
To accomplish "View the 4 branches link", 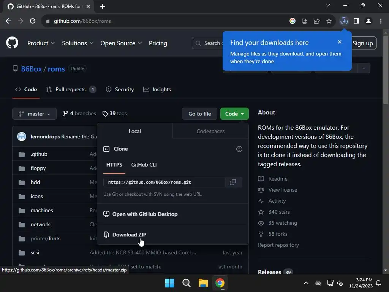I will click(79, 113).
